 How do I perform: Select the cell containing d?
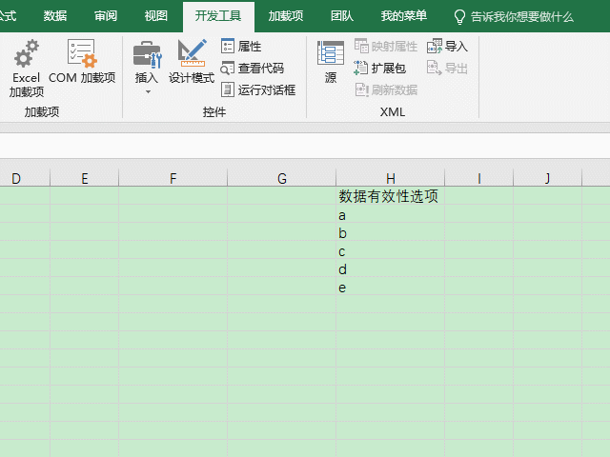(391, 268)
